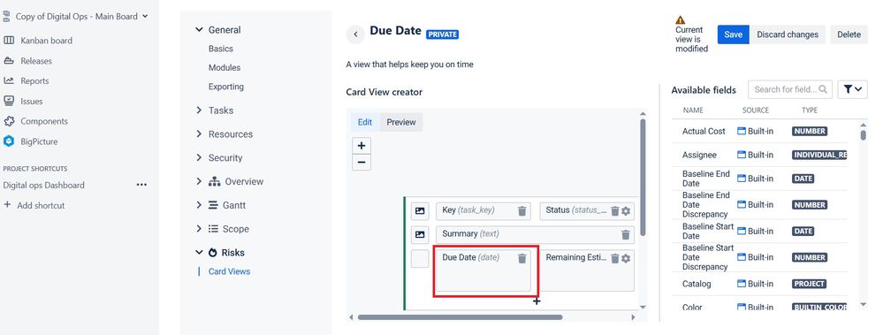Delete the Key field with trash icon

522,210
